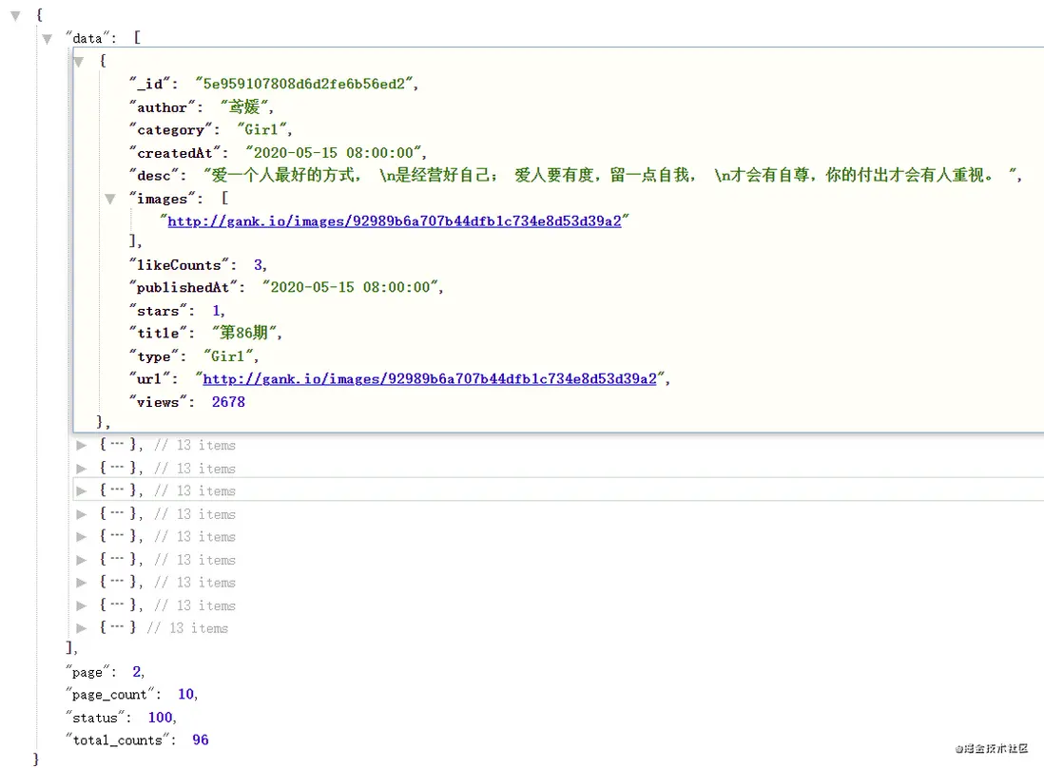Click the "desc" Chinese description text
The image size is (1044, 768).
tap(609, 176)
